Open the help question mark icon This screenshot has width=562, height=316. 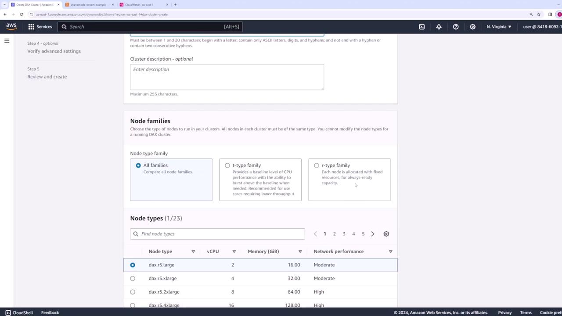[456, 27]
